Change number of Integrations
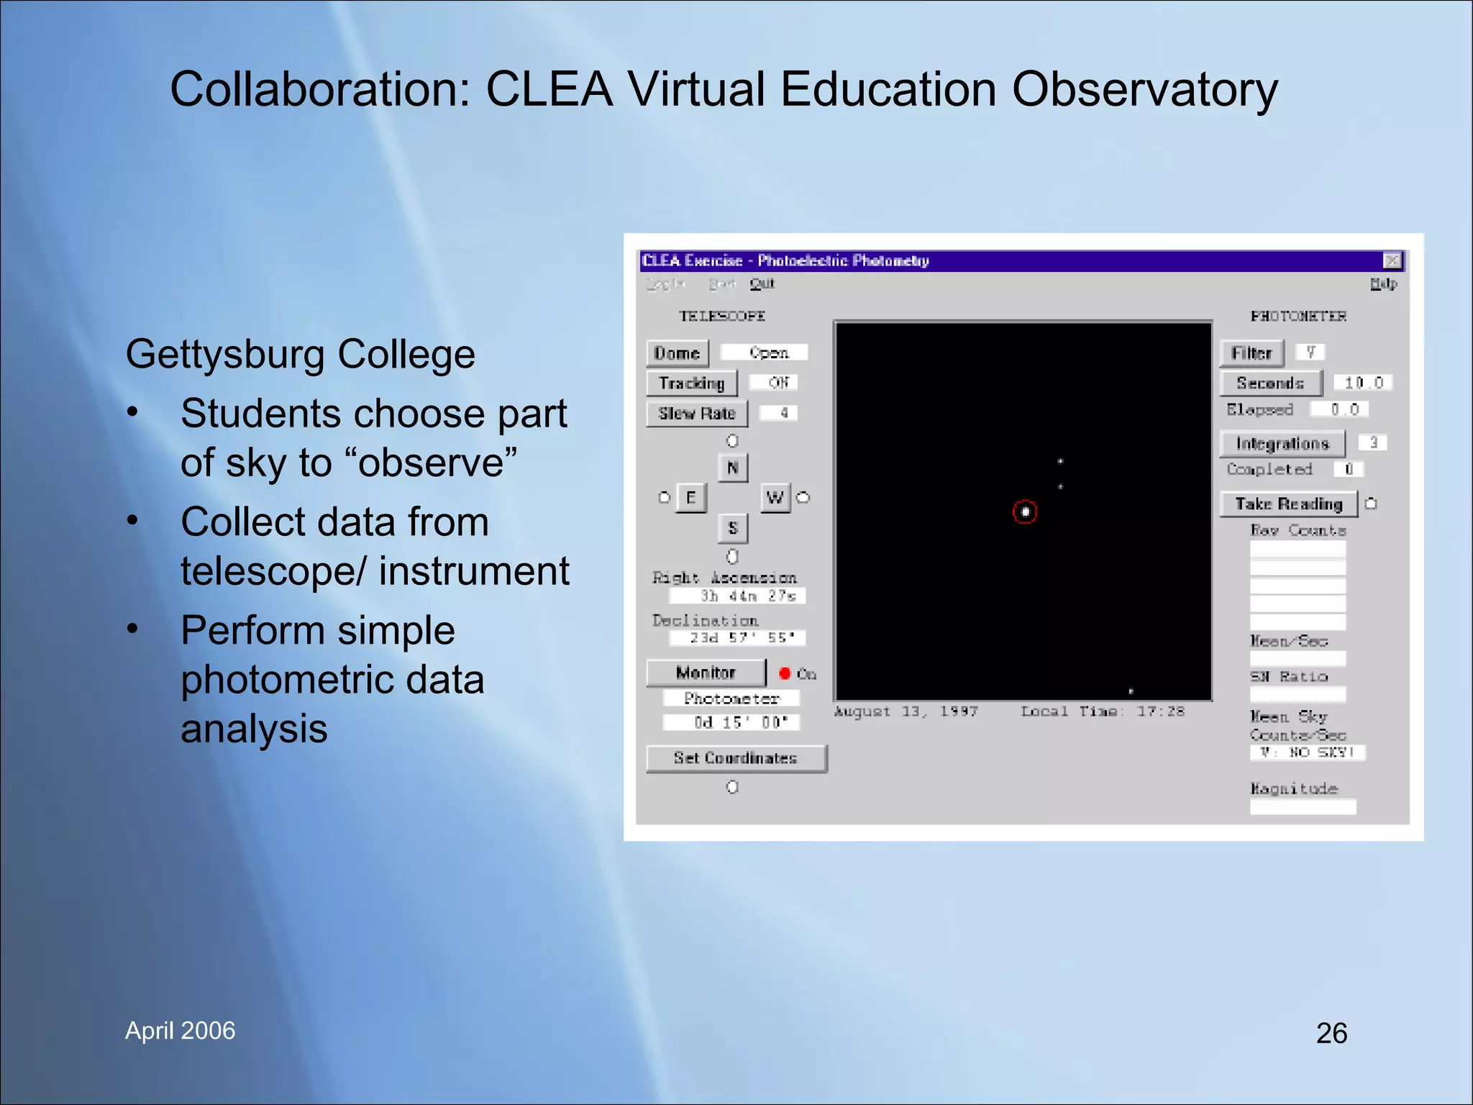Viewport: 1473px width, 1105px height. [x=1282, y=444]
